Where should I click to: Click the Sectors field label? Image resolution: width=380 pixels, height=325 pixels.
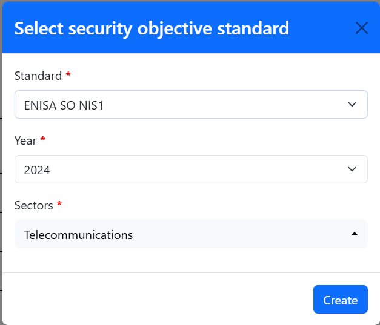34,205
